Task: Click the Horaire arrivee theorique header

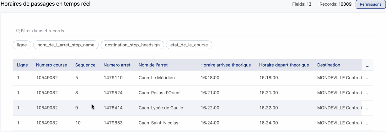Action: tap(226, 65)
